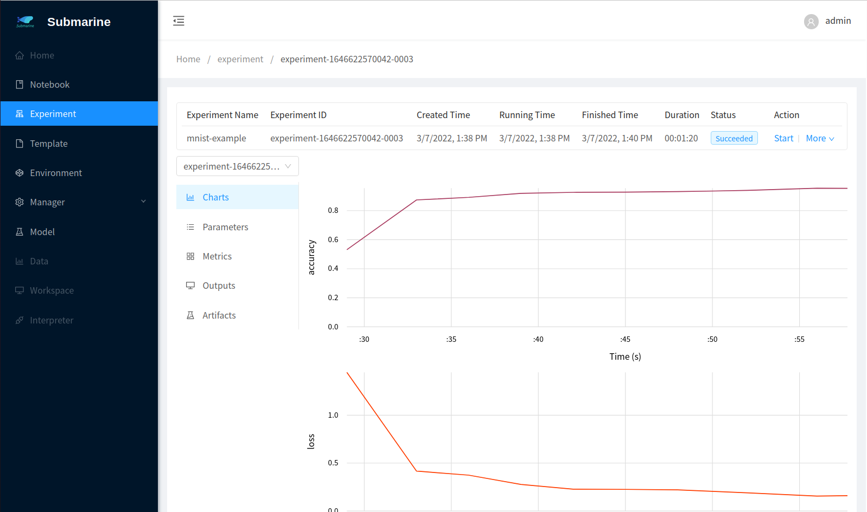Viewport: 867px width, 512px height.
Task: Click the Outputs monitor icon
Action: point(190,286)
